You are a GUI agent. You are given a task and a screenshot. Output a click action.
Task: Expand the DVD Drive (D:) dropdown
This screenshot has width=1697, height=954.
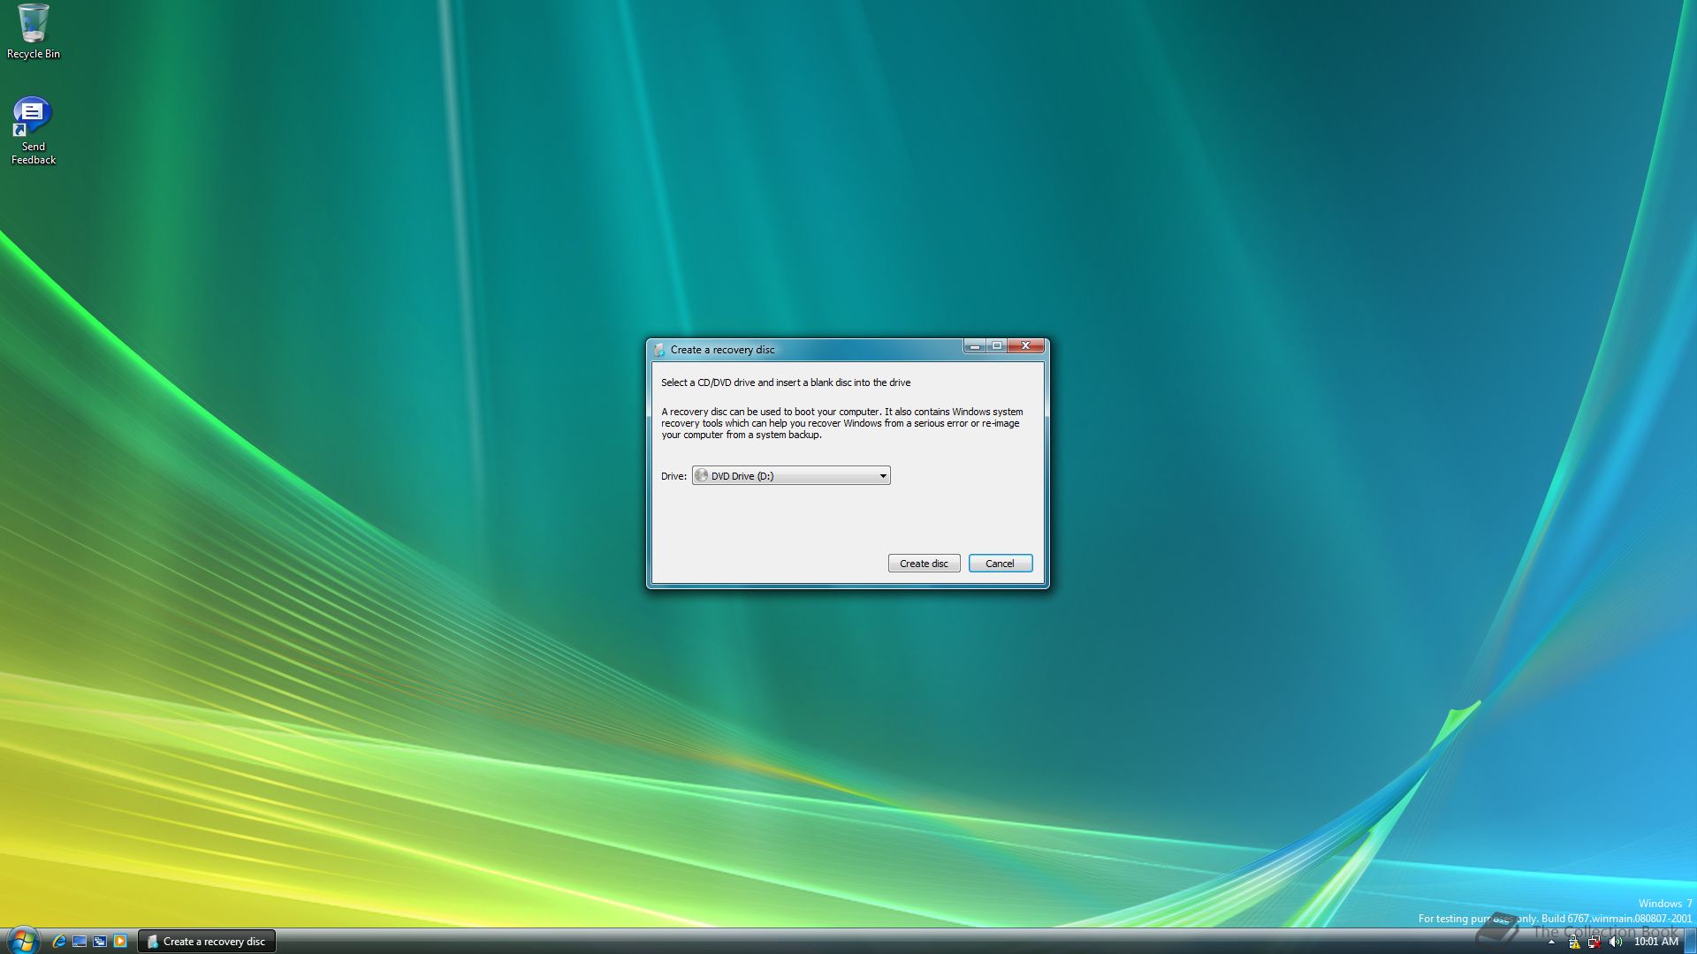[791, 476]
